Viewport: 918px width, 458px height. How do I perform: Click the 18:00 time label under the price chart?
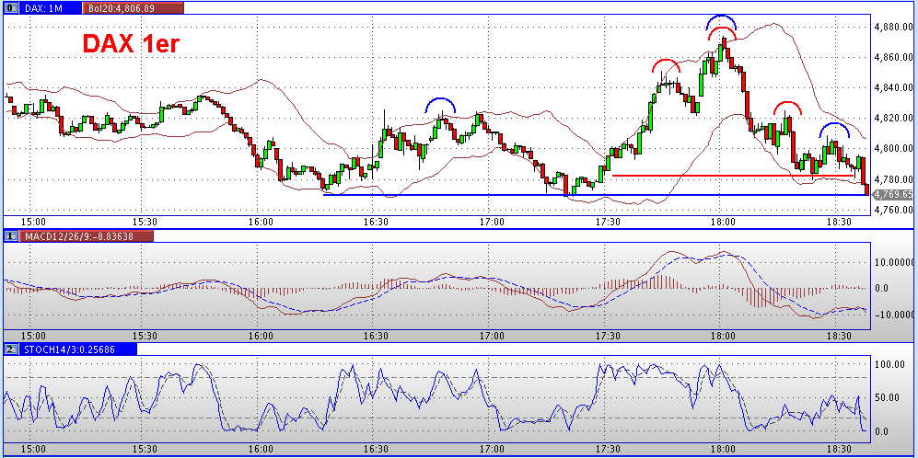tap(723, 222)
